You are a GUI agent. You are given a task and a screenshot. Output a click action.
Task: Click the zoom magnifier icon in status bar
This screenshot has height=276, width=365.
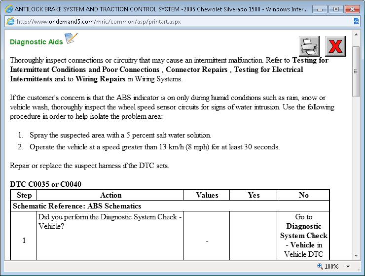pyautogui.click(x=320, y=266)
